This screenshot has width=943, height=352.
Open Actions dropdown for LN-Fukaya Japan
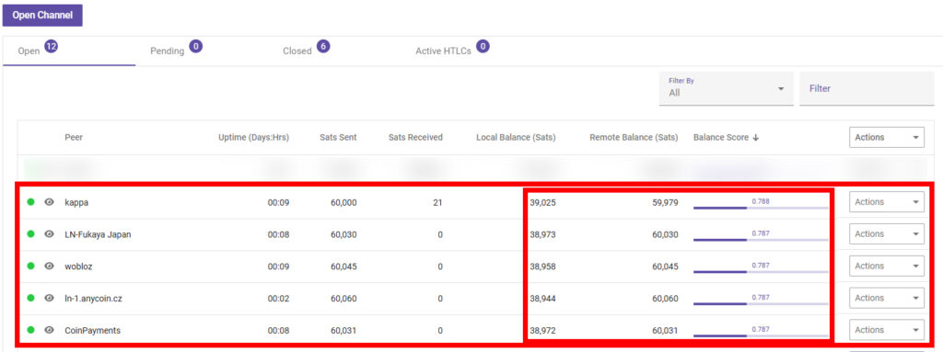click(887, 234)
